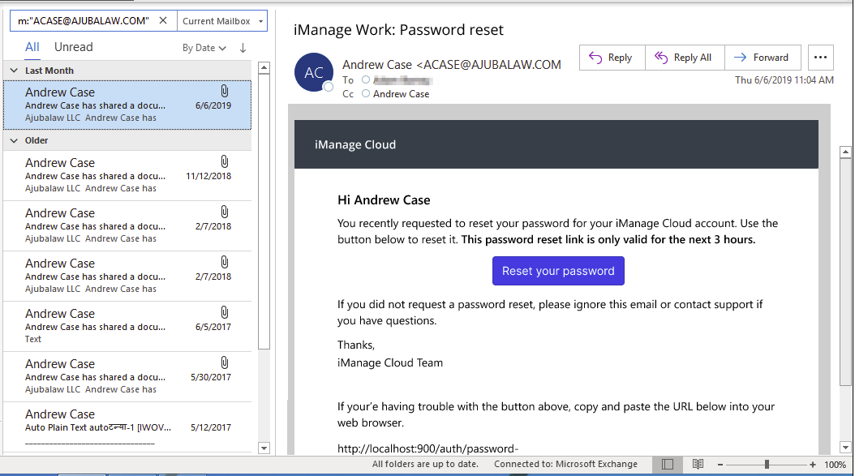The image size is (855, 476).
Task: Switch to the Unread tab
Action: (73, 47)
